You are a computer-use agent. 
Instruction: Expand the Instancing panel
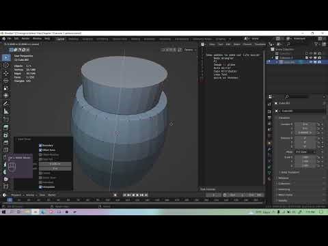pos(284,189)
